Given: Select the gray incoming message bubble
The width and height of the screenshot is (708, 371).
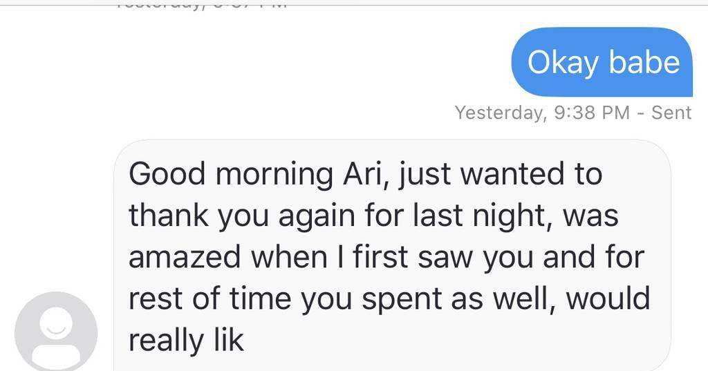Looking at the screenshot, I should tap(392, 256).
